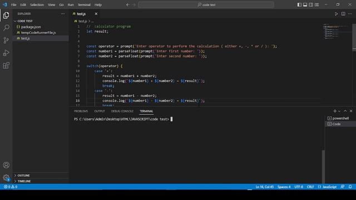The width and height of the screenshot is (356, 200).
Task: Open the Explorer view in activity bar
Action: click(x=6, y=15)
